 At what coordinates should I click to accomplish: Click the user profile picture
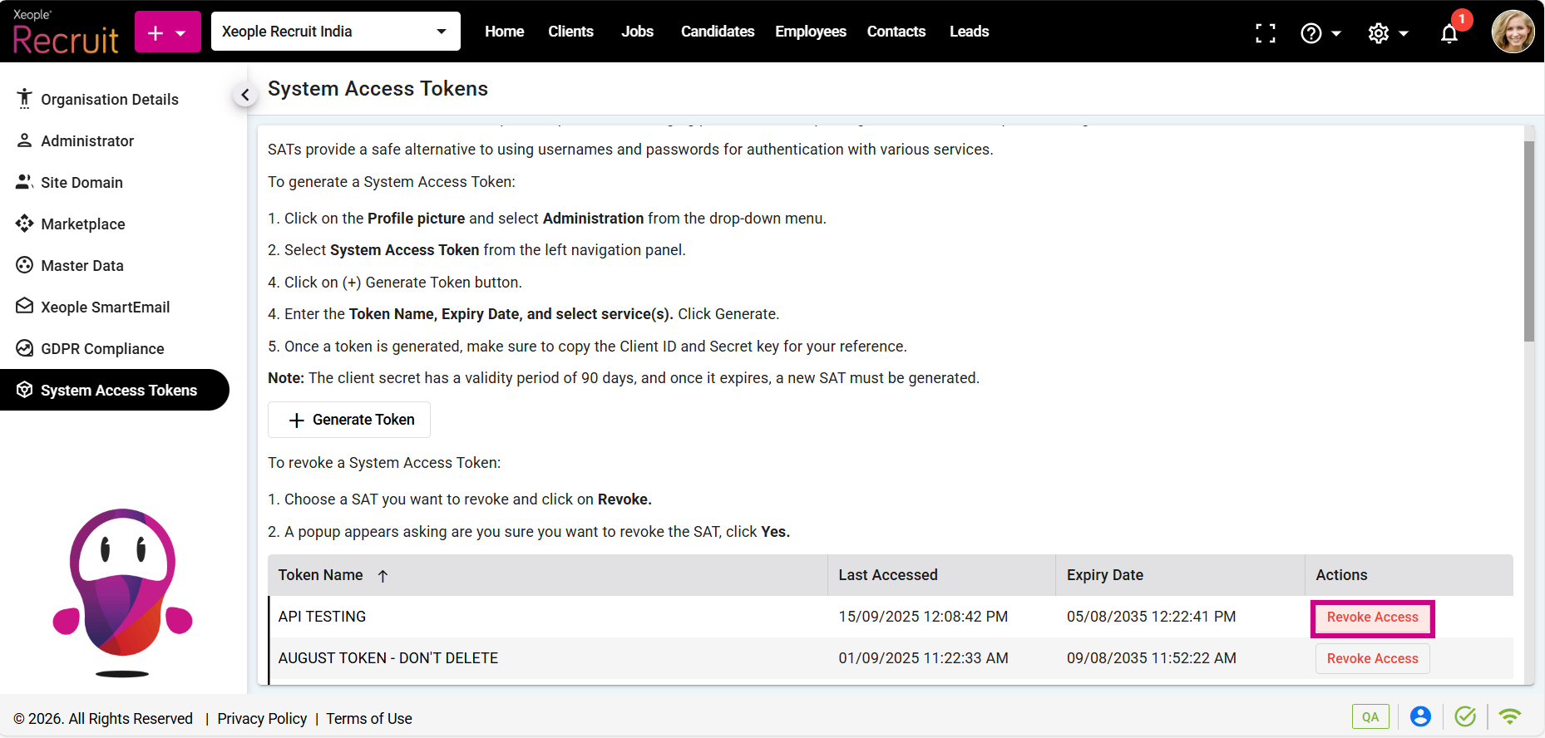coord(1513,32)
